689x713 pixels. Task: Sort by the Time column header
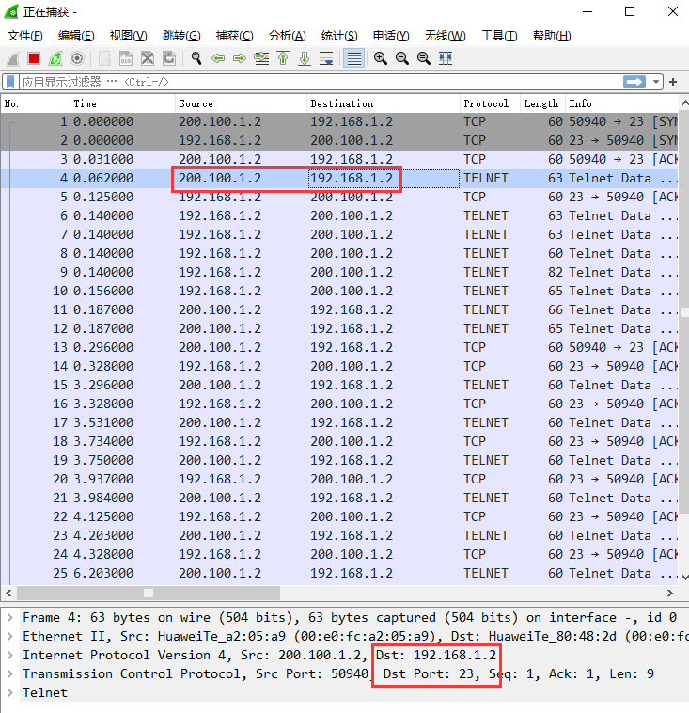click(x=122, y=103)
